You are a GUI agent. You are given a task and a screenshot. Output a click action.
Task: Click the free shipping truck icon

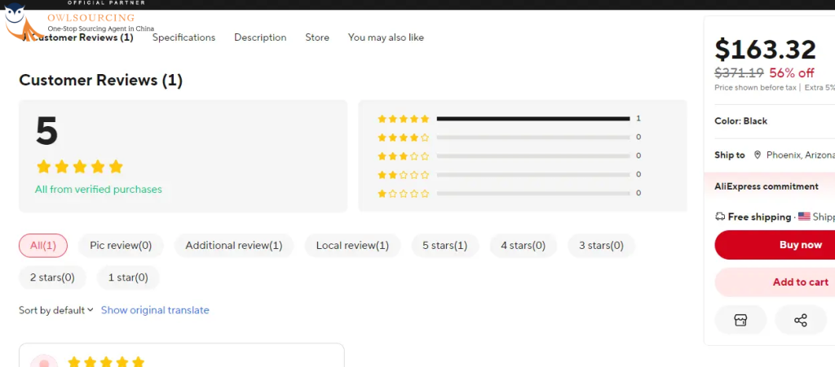(x=720, y=216)
